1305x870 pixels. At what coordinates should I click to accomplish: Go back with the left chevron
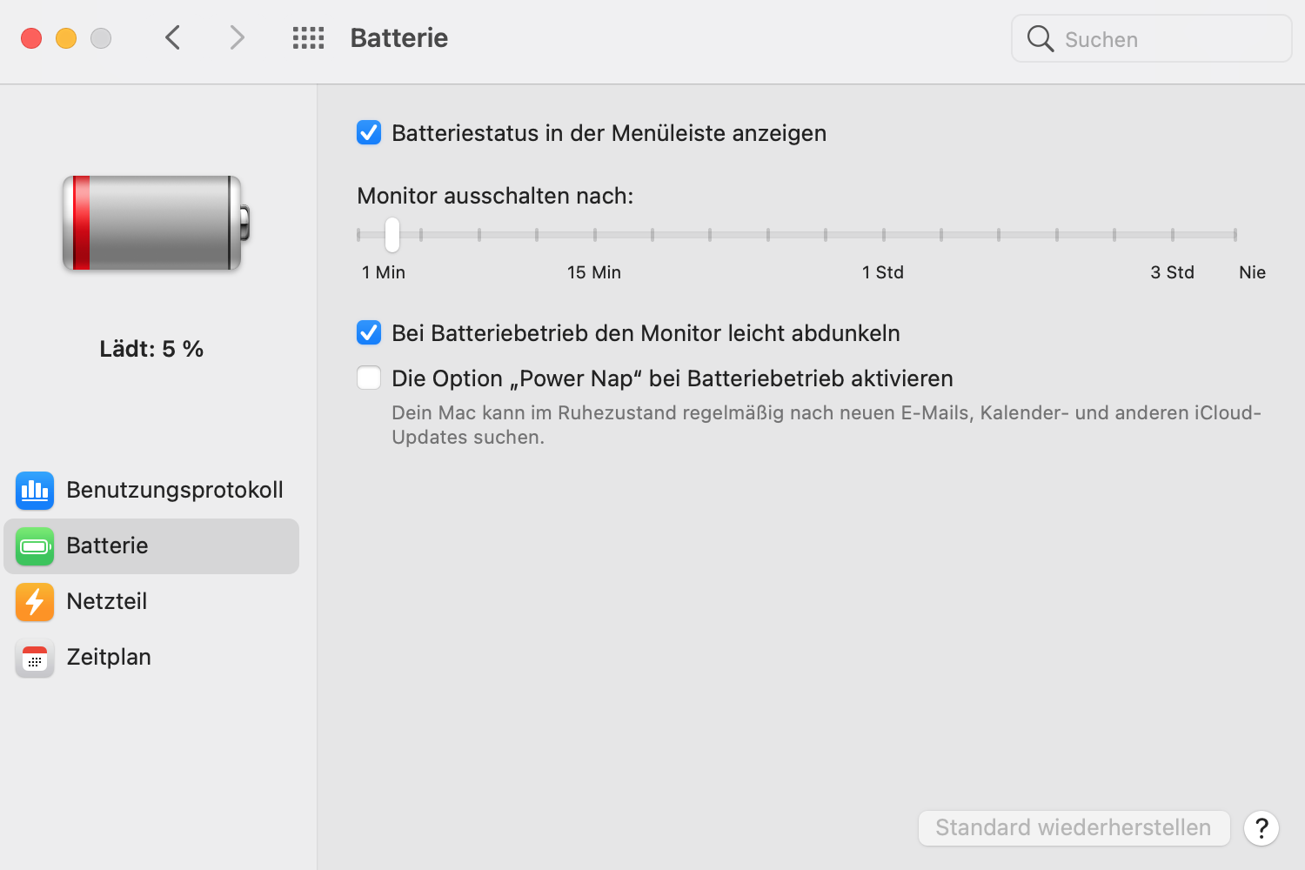point(173,38)
